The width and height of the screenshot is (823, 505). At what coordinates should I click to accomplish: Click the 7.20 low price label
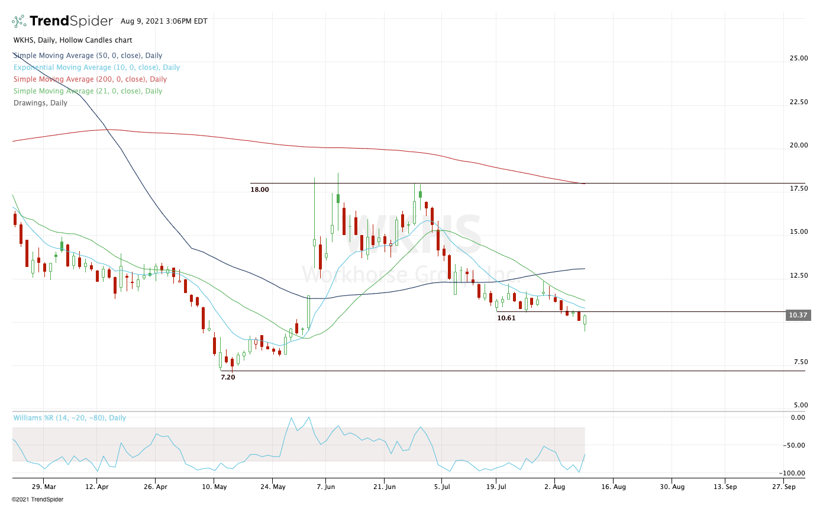point(228,377)
